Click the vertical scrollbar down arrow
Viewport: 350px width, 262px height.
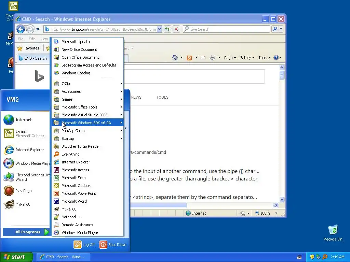click(282, 199)
